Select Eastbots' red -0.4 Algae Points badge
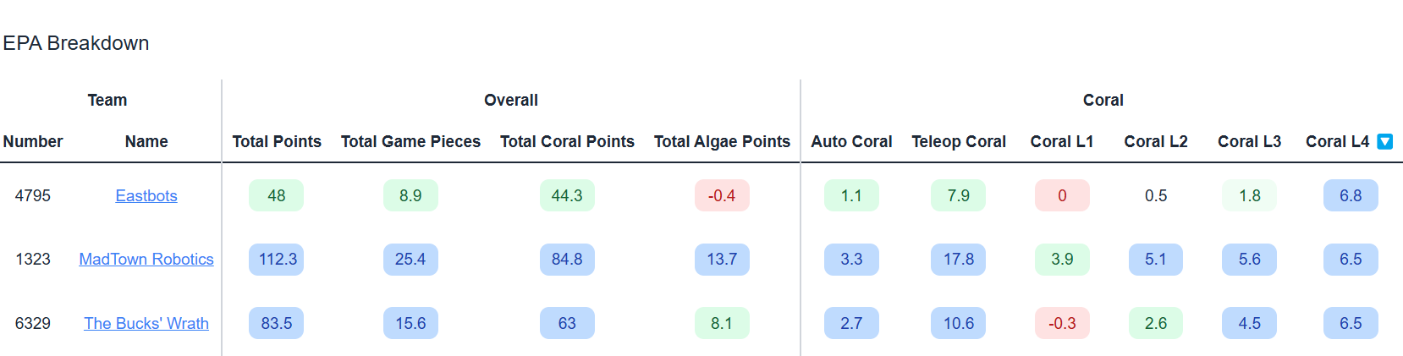Screen dimensions: 1403x356 click(x=722, y=195)
